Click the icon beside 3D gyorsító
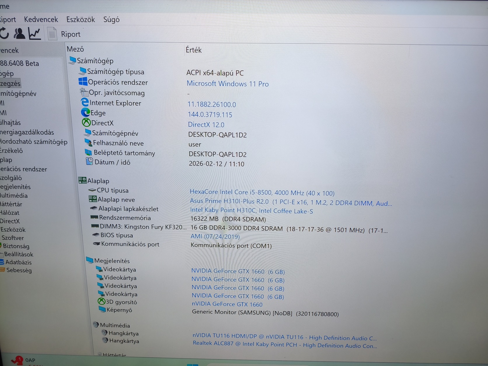Screen dimensions: 488x366 click(x=102, y=301)
